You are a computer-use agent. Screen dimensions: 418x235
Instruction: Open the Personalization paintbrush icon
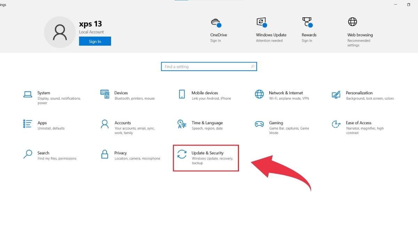point(336,94)
